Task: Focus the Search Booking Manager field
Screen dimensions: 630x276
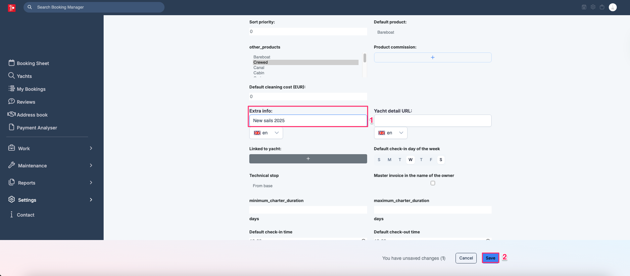Action: click(x=94, y=7)
